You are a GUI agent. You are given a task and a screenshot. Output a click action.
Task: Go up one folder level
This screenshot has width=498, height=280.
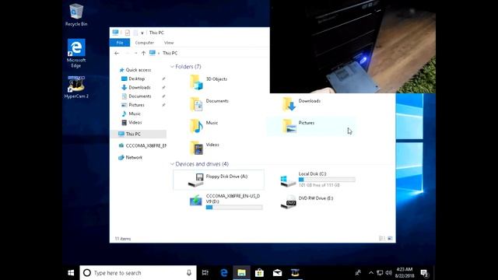143,53
